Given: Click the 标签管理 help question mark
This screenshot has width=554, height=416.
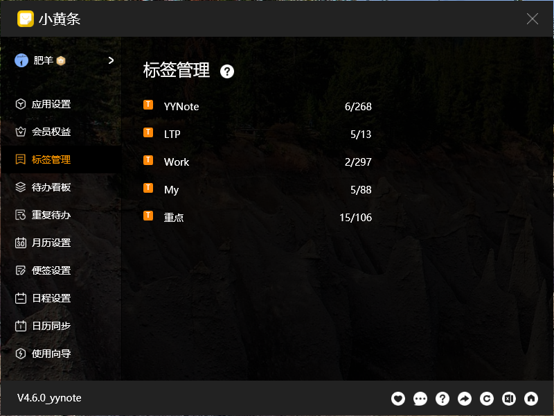Looking at the screenshot, I should 227,71.
